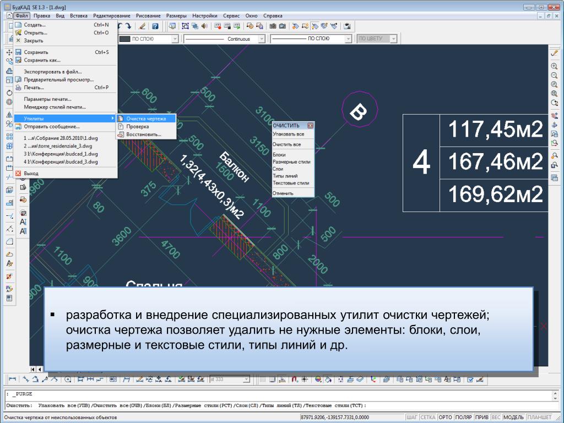This screenshot has width=564, height=423.
Task: Select Очистка чертежа in submenu
Action: [x=146, y=118]
